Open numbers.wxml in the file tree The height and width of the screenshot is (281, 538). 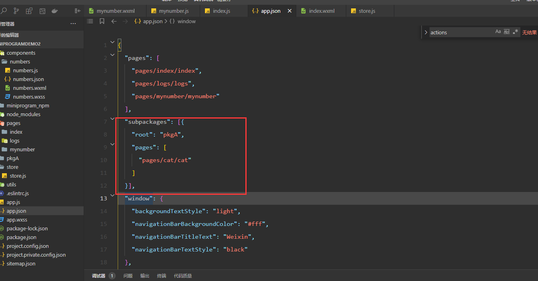[x=42, y=88]
